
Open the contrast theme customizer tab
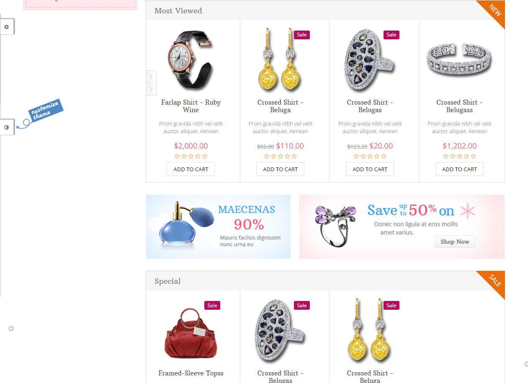(x=7, y=127)
